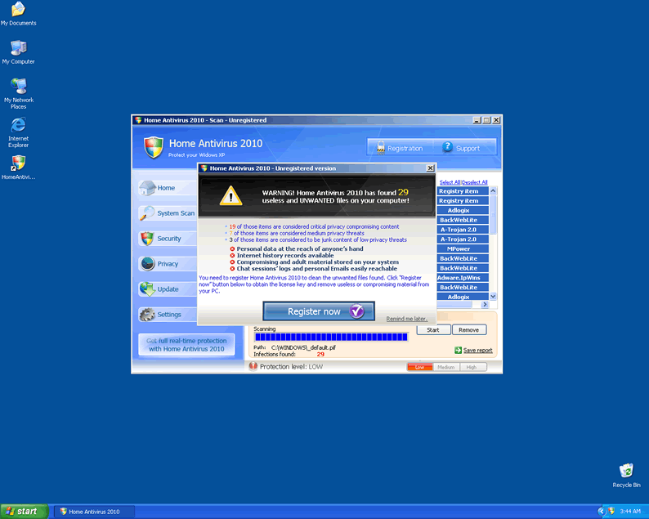Select the Low protection level
The width and height of the screenshot is (649, 519).
coord(419,367)
